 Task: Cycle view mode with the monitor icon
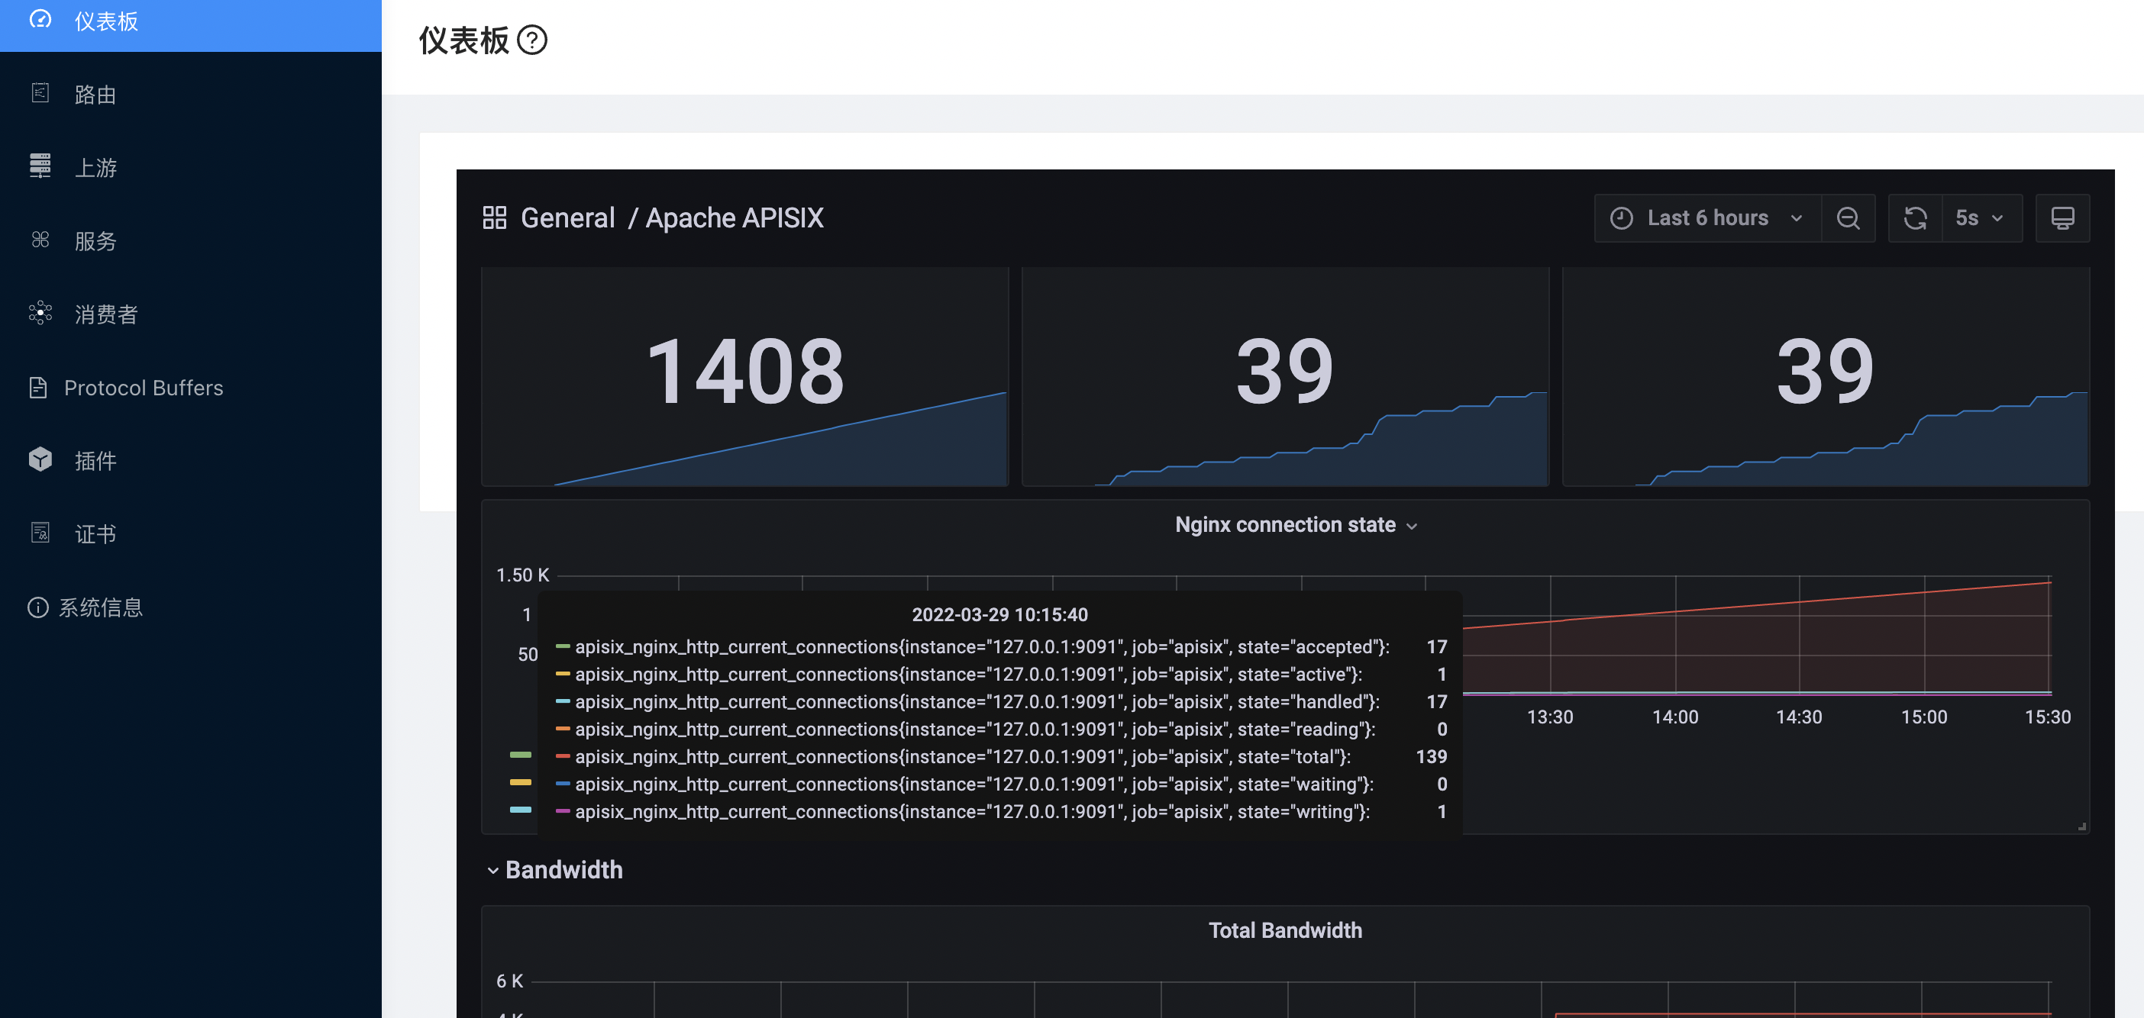pos(2062,218)
